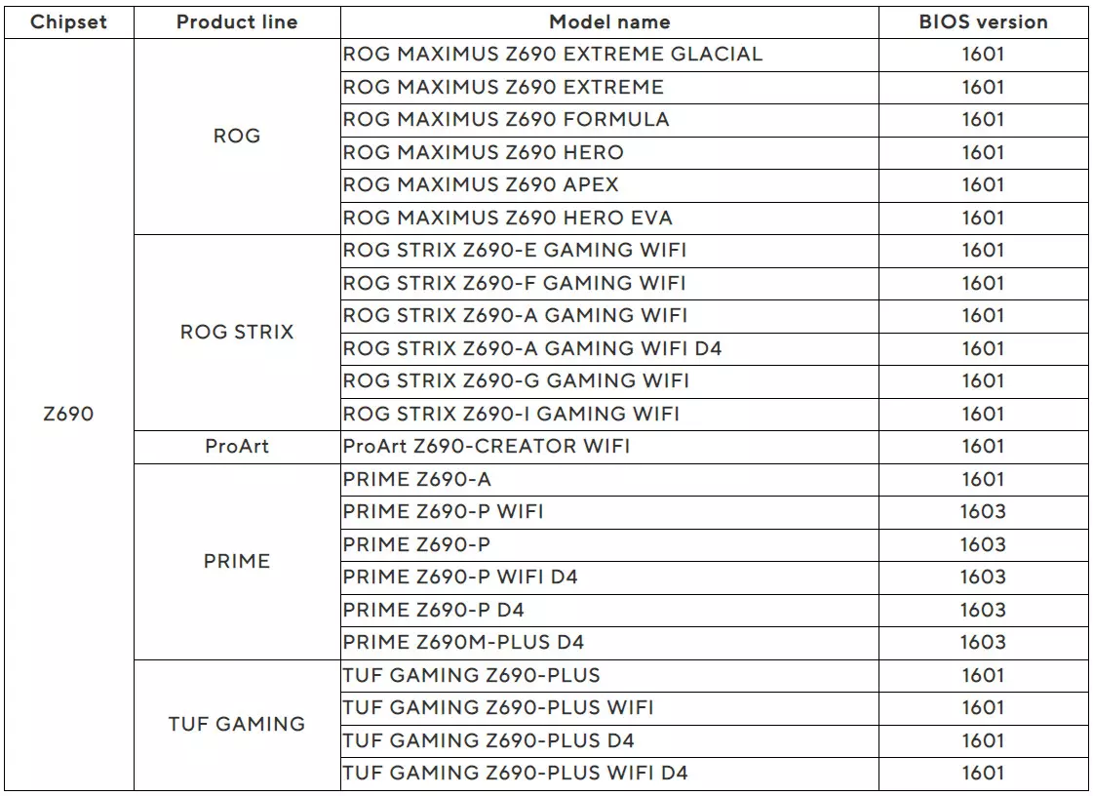The height and width of the screenshot is (796, 1093).
Task: Select the Z690 chipset cell
Action: [68, 414]
